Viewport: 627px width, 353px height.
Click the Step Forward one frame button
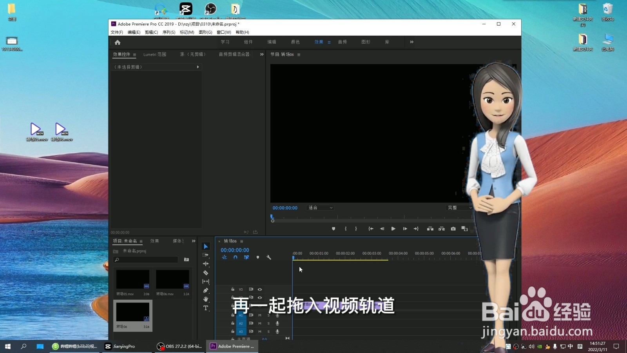pyautogui.click(x=404, y=229)
